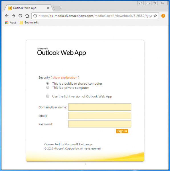This screenshot has height=171, width=170.
Task: Close the Outlook Web App tab
Action: (48, 8)
